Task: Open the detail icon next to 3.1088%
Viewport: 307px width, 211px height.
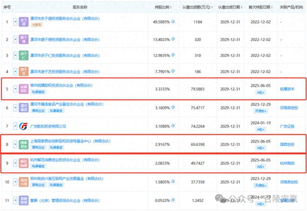Action: pos(173,126)
